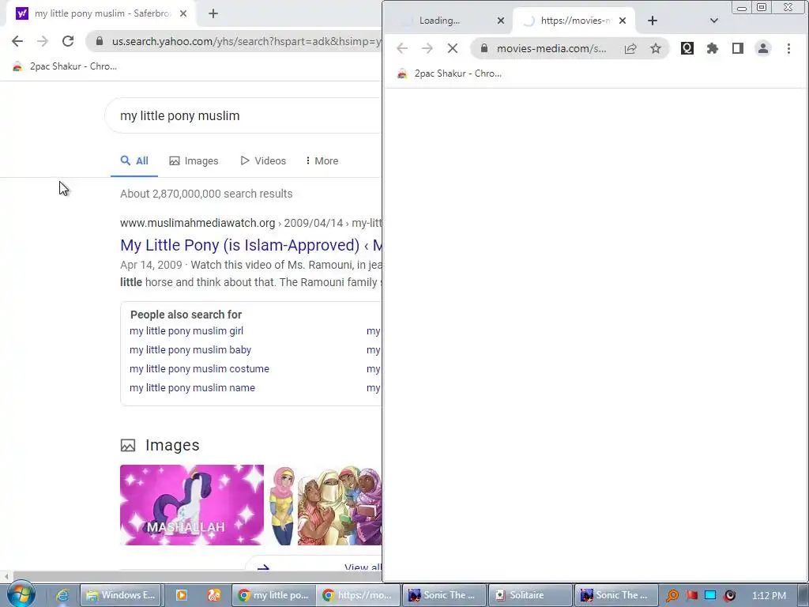Open first 'Sonic The ...' taskbar window
Viewport: 809px width, 607px height.
444,596
